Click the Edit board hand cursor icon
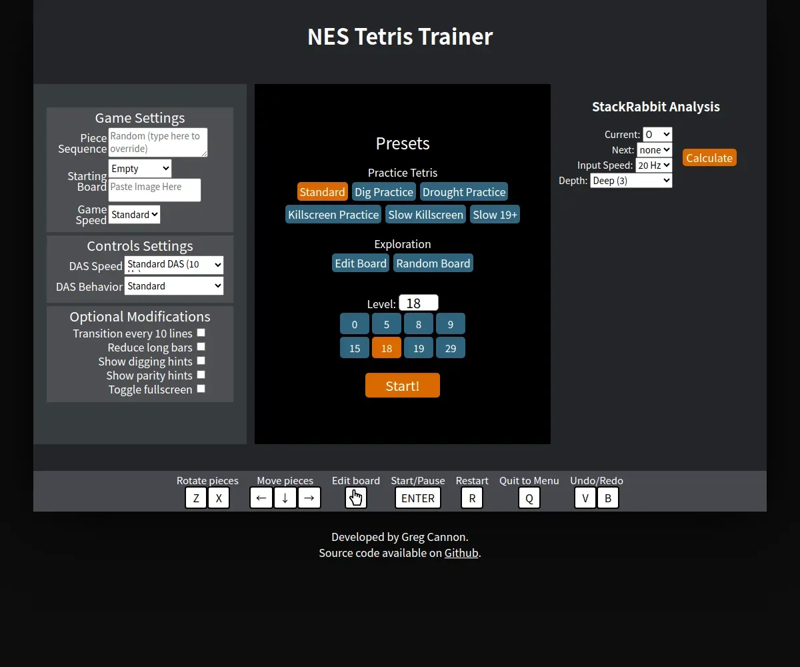The image size is (800, 667). tap(356, 498)
